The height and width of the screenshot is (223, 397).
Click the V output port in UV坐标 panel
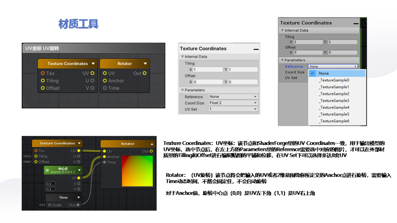[x=92, y=88]
